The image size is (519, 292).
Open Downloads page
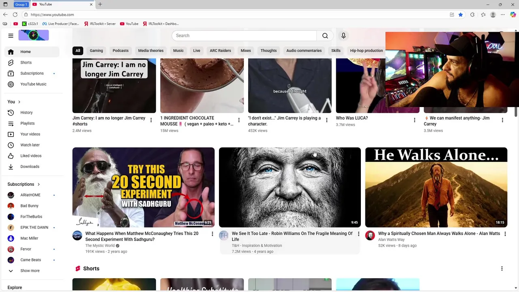(x=32, y=167)
